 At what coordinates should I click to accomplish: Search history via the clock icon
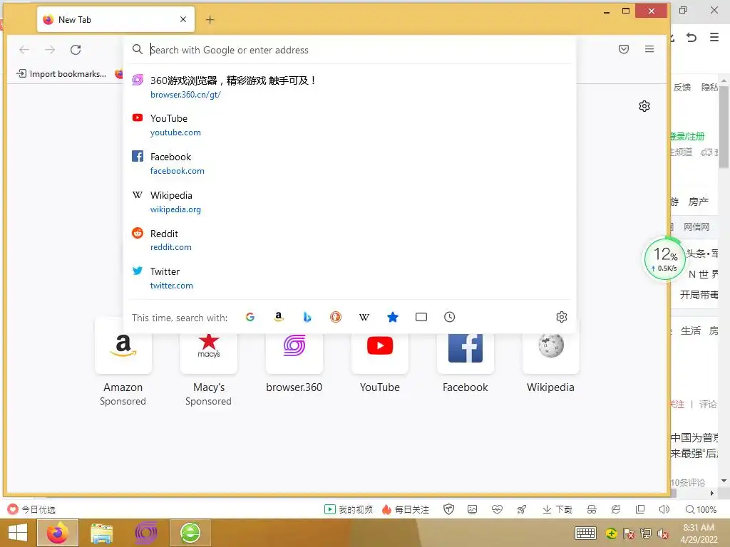[x=449, y=317]
